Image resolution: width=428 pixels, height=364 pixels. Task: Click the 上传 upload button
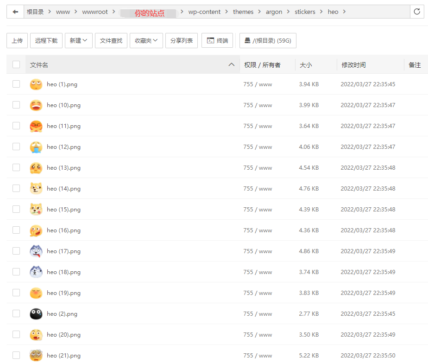pos(17,41)
